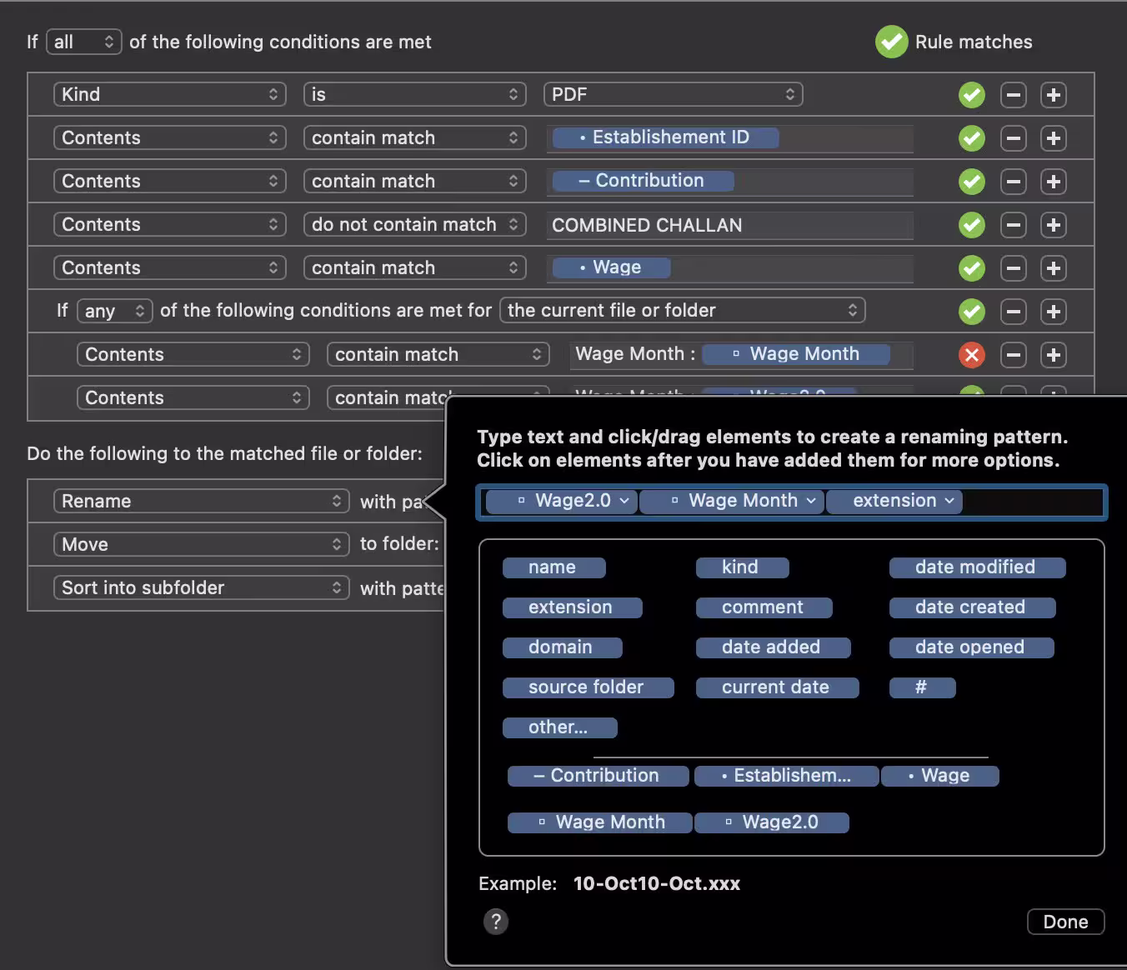1127x970 pixels.
Task: Open the Rename action dropdown
Action: [x=202, y=501]
